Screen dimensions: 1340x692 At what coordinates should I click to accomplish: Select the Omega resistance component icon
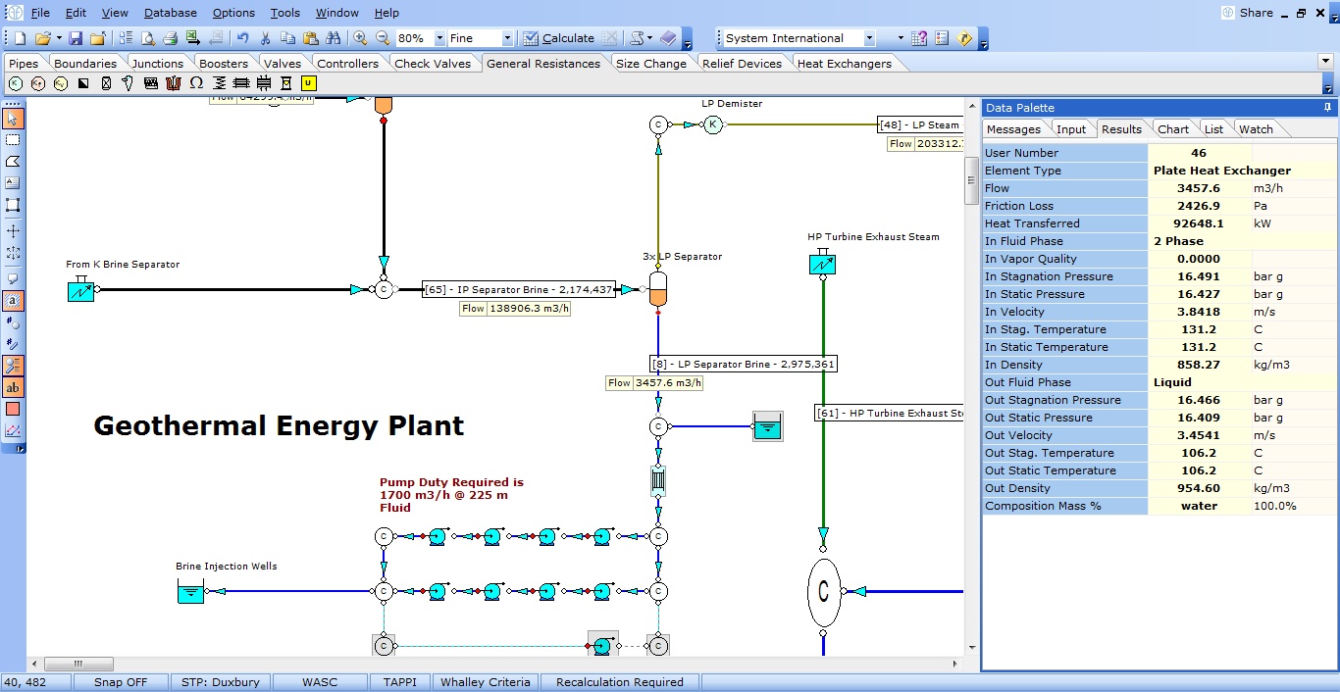coord(196,83)
